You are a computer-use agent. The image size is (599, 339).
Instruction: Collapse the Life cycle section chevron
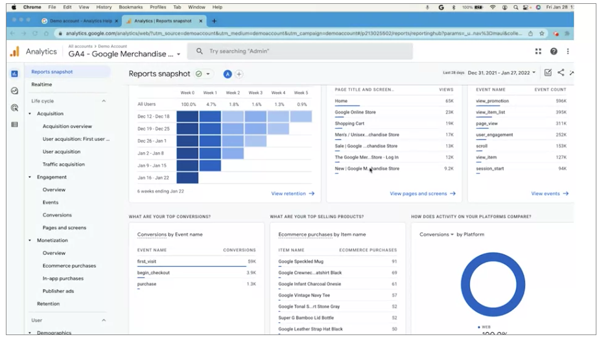click(104, 101)
